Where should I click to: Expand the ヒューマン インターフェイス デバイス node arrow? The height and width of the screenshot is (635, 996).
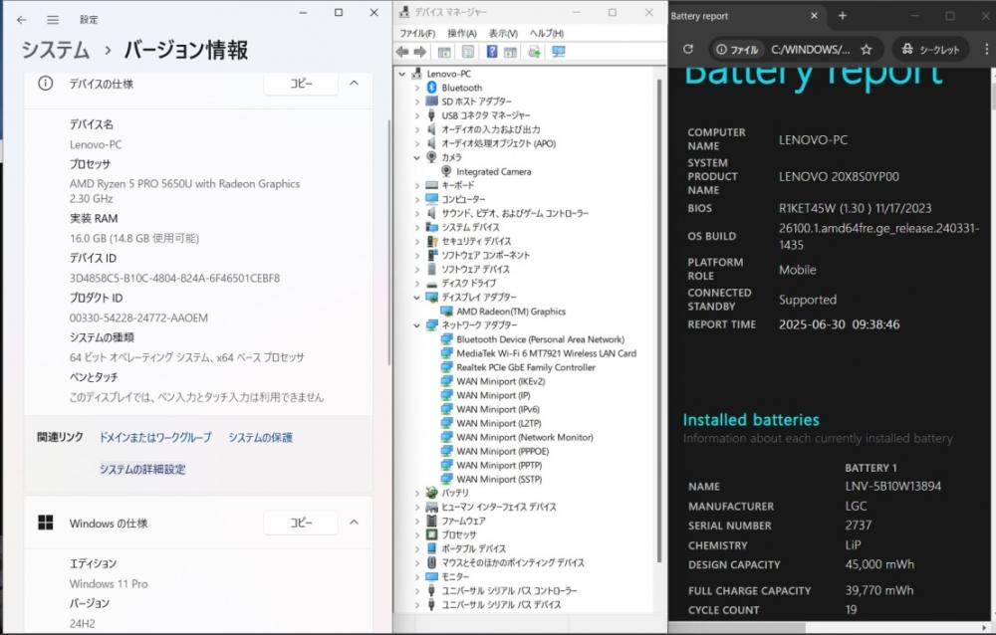tap(416, 507)
